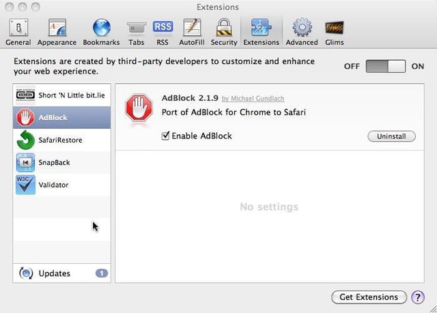Click the Get Extensions button
437x313 pixels.
(369, 297)
